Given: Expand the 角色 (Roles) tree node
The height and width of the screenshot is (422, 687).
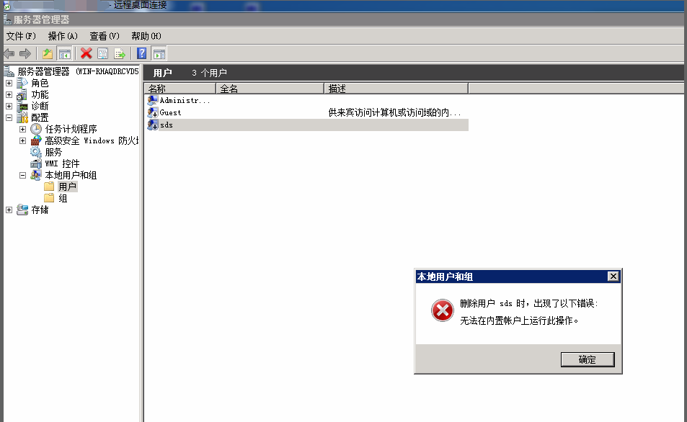Looking at the screenshot, I should [9, 84].
